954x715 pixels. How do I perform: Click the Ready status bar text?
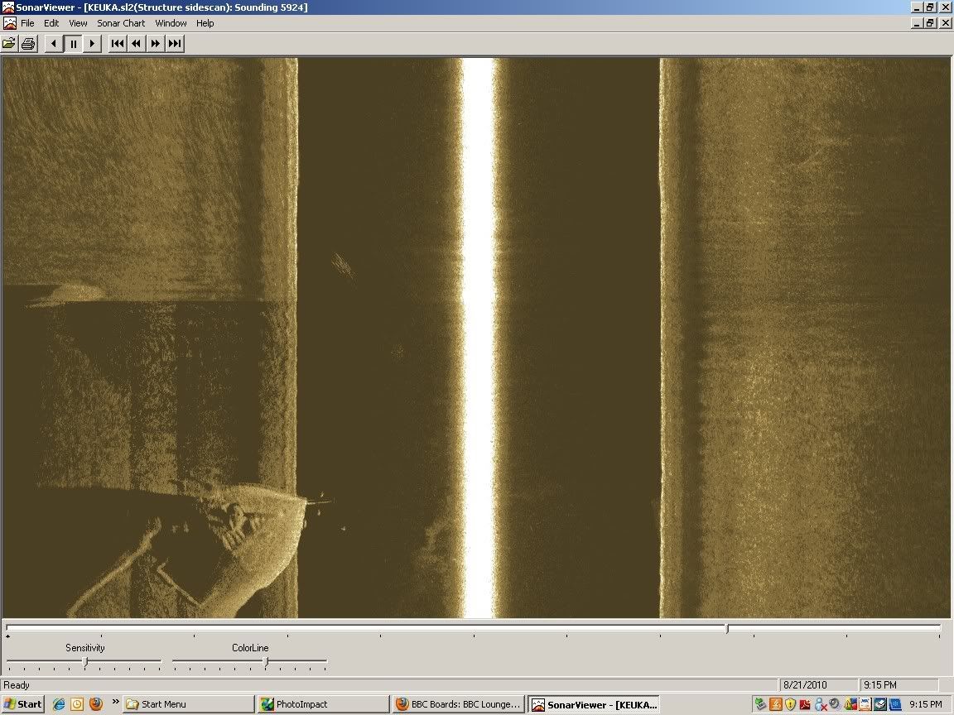pos(17,684)
